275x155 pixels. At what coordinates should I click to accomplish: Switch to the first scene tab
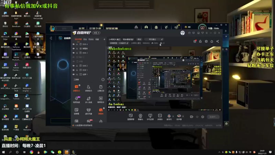pyautogui.click(x=78, y=39)
